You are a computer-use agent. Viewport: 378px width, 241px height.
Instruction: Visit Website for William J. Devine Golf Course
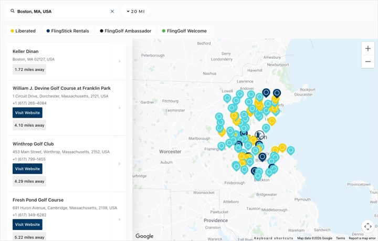[x=27, y=113]
